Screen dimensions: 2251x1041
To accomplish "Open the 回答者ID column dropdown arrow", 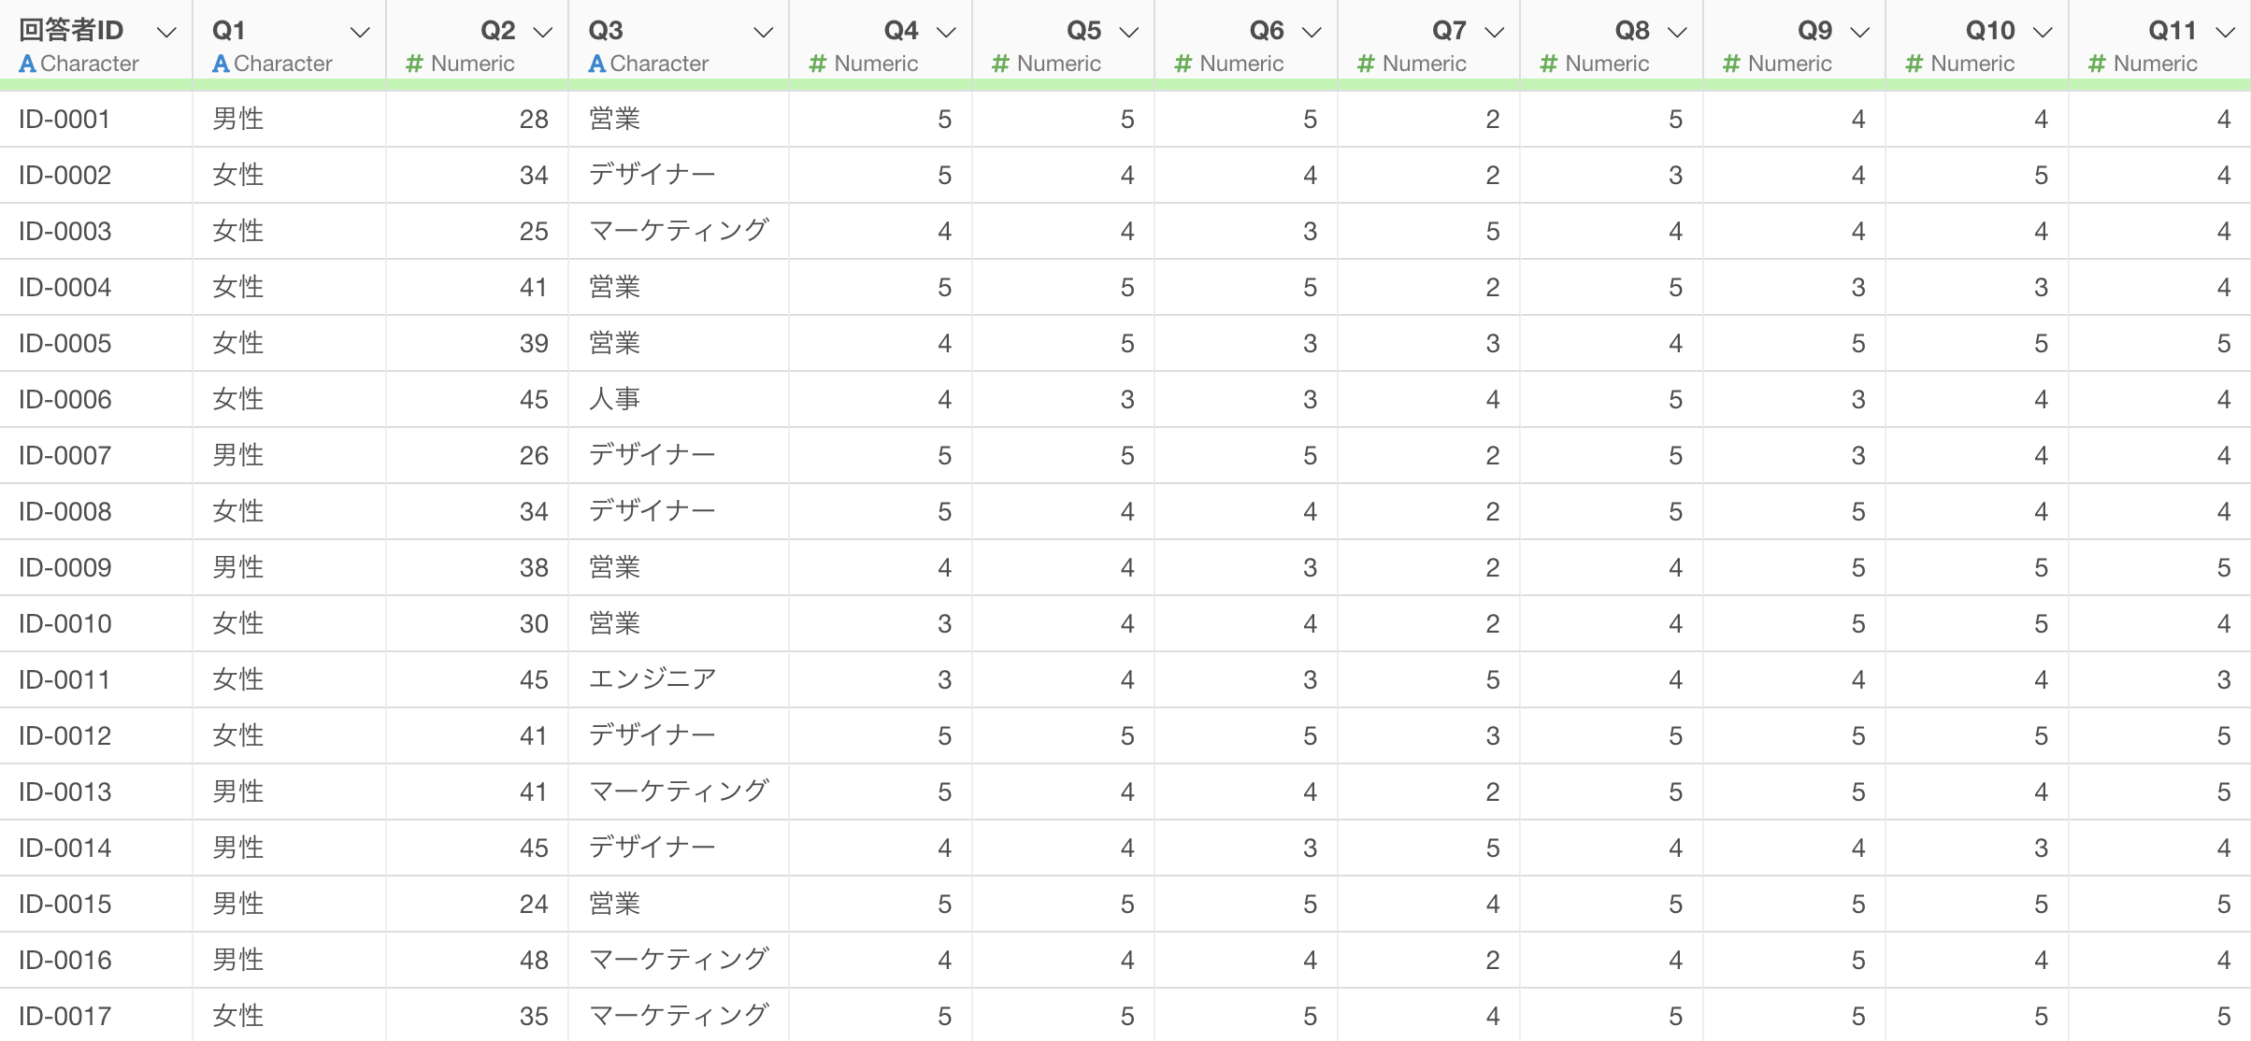I will (x=166, y=33).
